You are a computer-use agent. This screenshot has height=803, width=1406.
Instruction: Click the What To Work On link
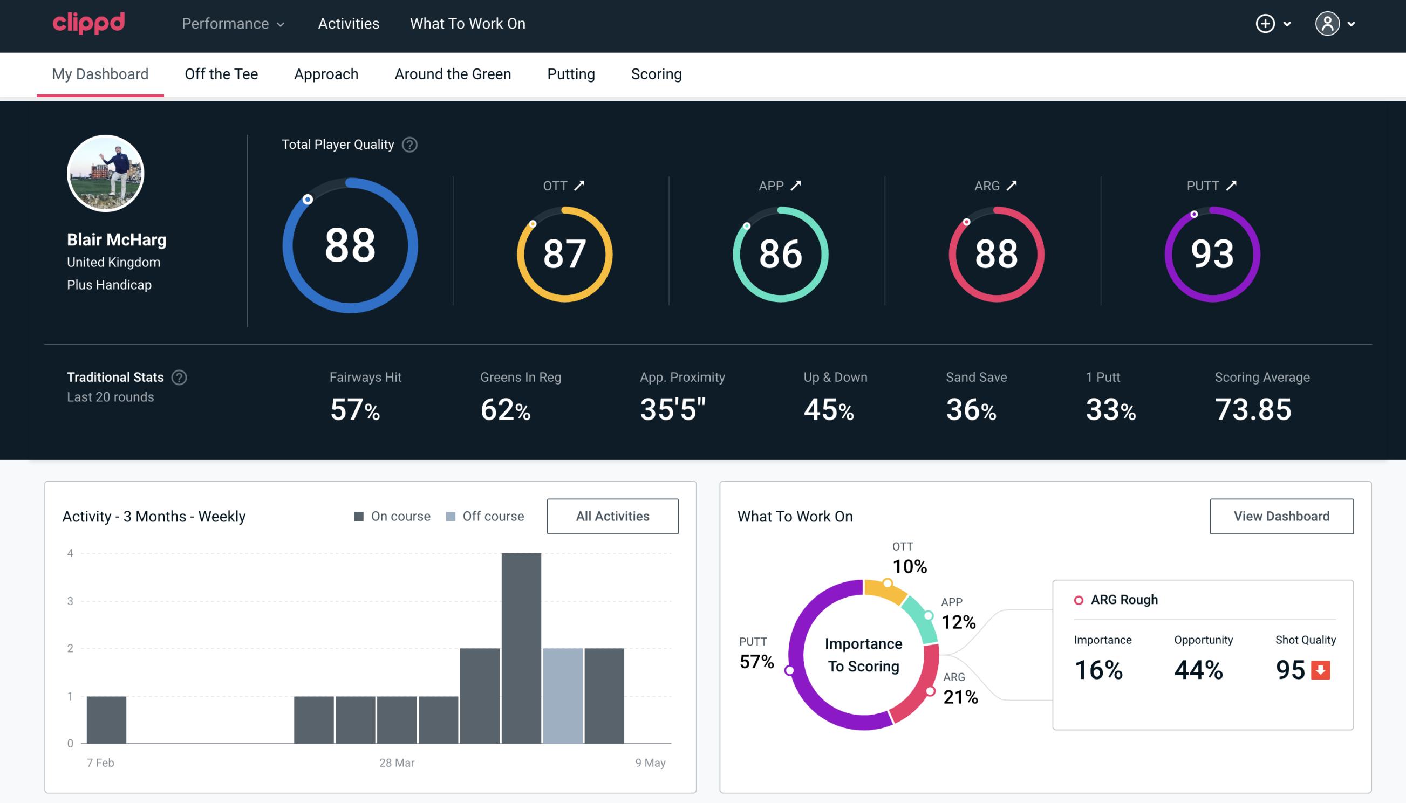coord(467,24)
